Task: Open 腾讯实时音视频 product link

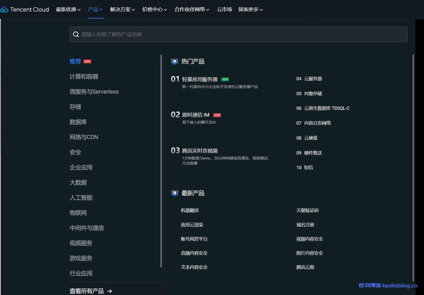Action: coord(200,151)
